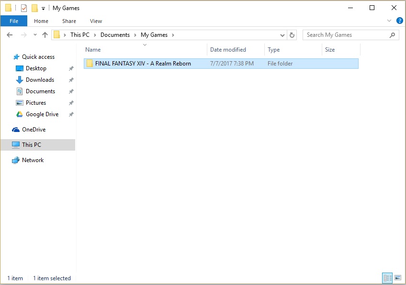Viewport: 406px width, 285px height.
Task: Open Quick access in navigation pane
Action: tap(38, 57)
